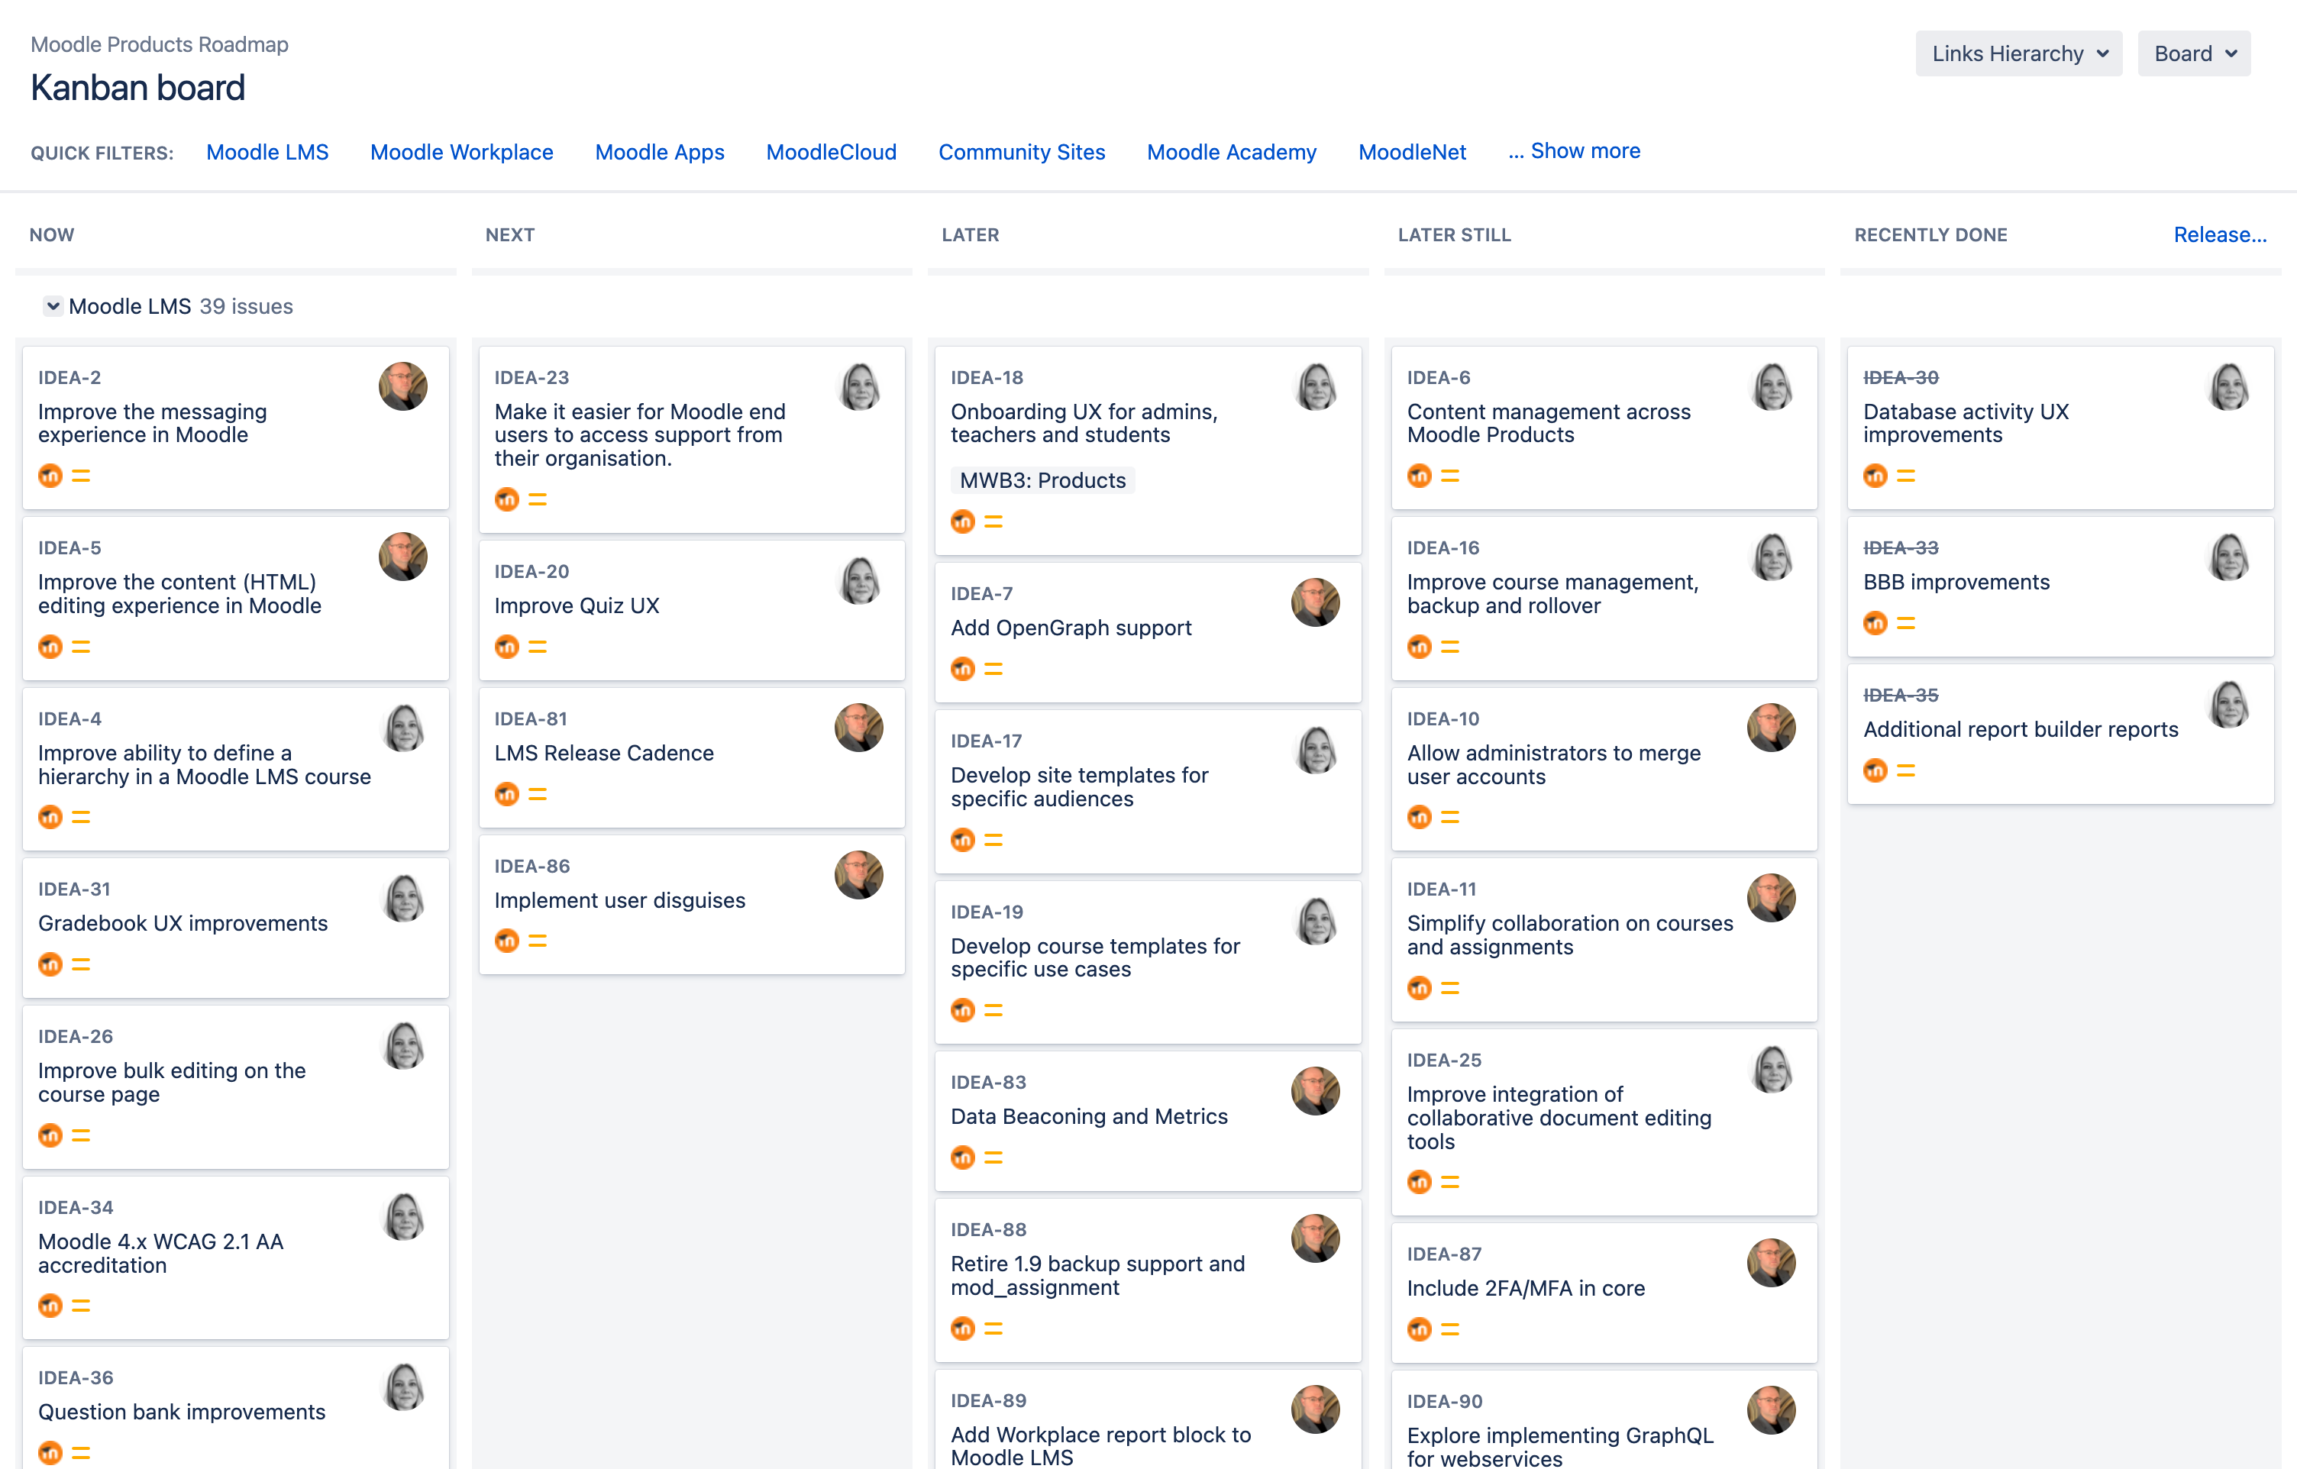The height and width of the screenshot is (1469, 2297).
Task: Click issue type icon on IDEA-16 card
Action: [1420, 647]
